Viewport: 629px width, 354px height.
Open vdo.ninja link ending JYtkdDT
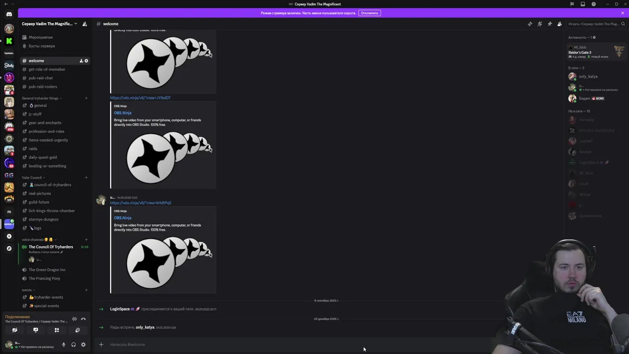[x=140, y=98]
